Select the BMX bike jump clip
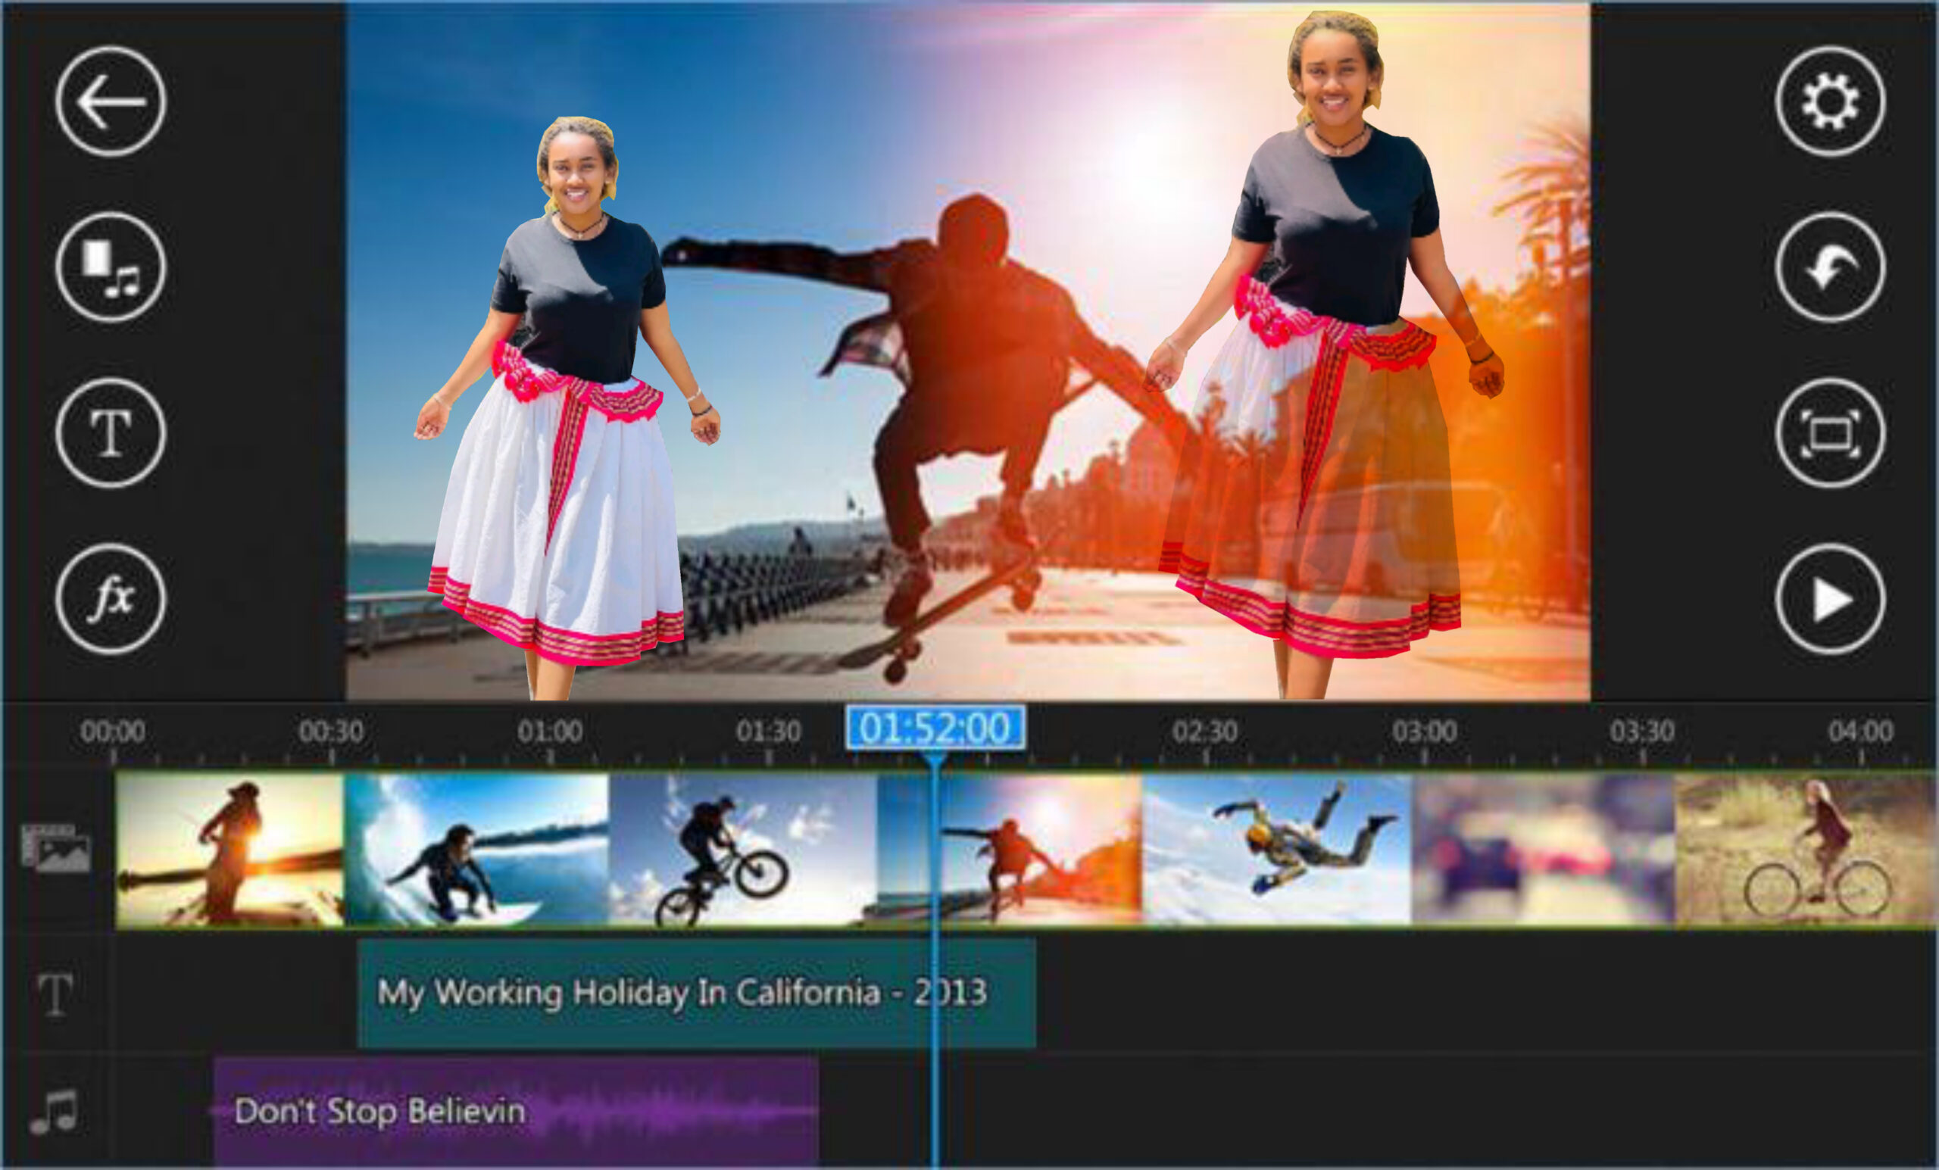Viewport: 1939px width, 1170px height. (742, 850)
